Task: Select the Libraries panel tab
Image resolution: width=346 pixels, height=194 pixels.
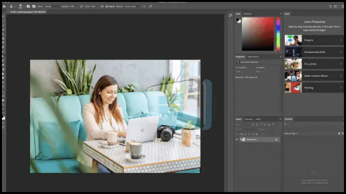Action: coord(288,119)
